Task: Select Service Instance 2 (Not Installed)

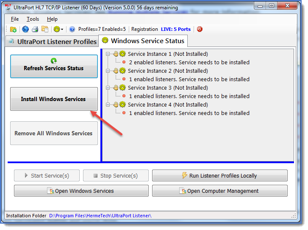Action: click(168, 71)
